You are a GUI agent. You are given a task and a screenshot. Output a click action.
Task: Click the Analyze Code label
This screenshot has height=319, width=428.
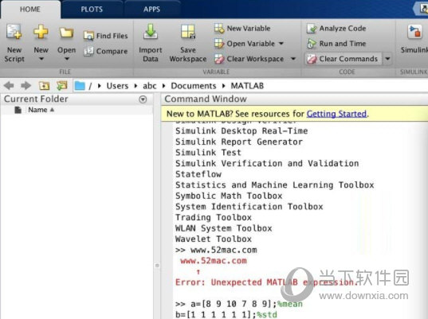point(343,29)
